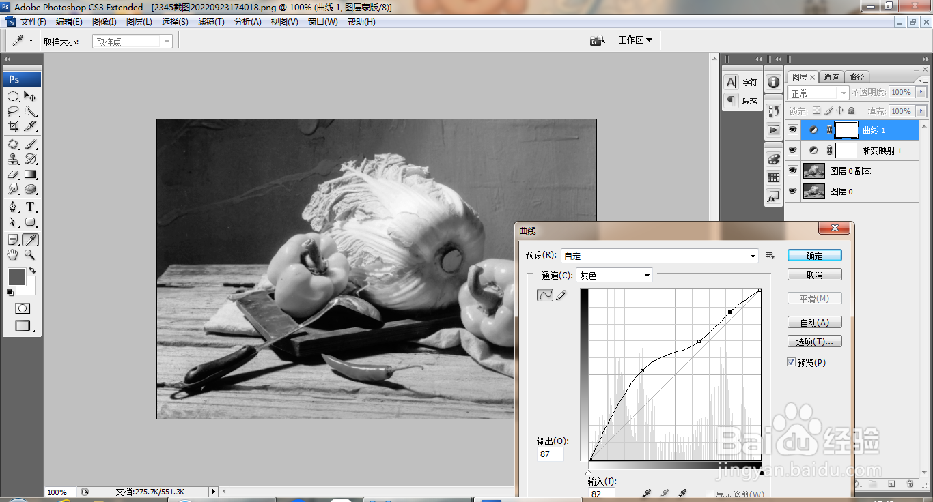Open the 预设 preset dropdown

coord(660,256)
